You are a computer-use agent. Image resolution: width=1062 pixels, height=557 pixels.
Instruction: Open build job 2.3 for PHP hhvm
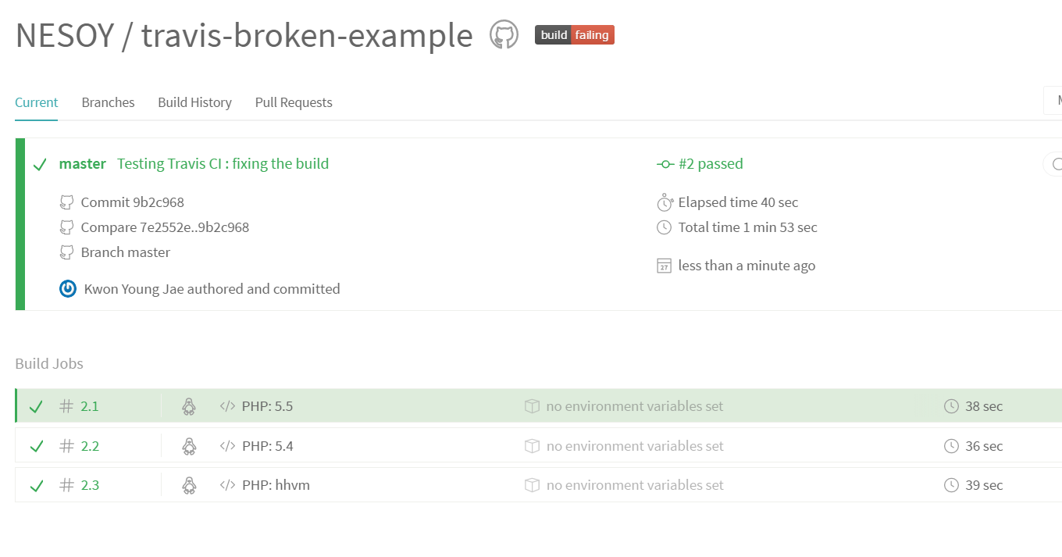click(538, 485)
